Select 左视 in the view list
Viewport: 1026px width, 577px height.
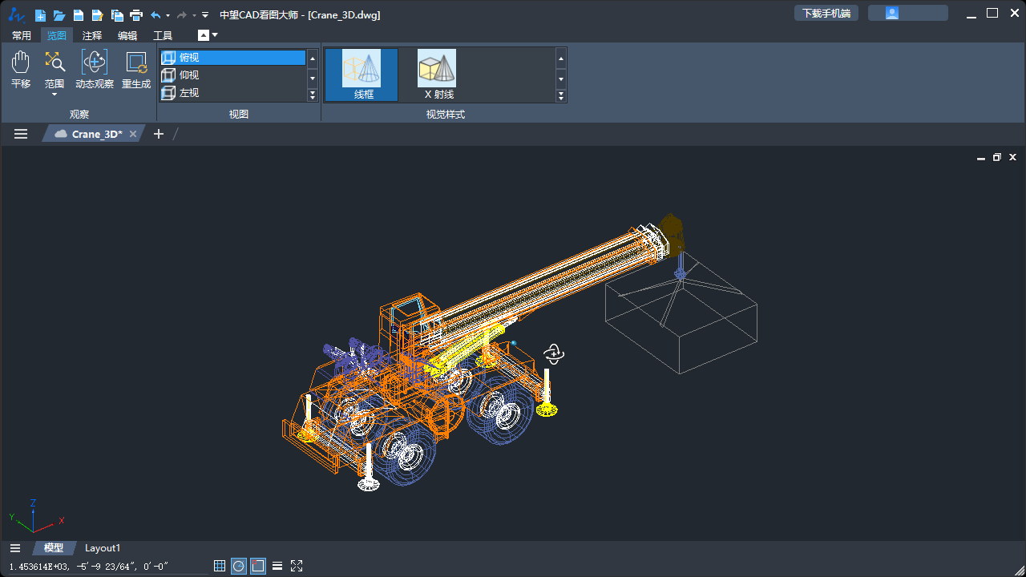tap(190, 93)
